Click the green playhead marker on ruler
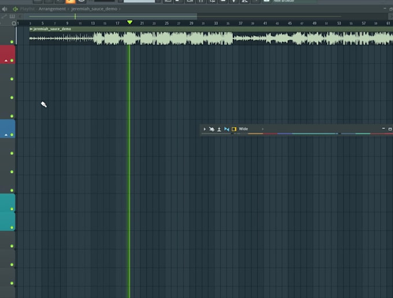This screenshot has width=393, height=298. coord(129,23)
